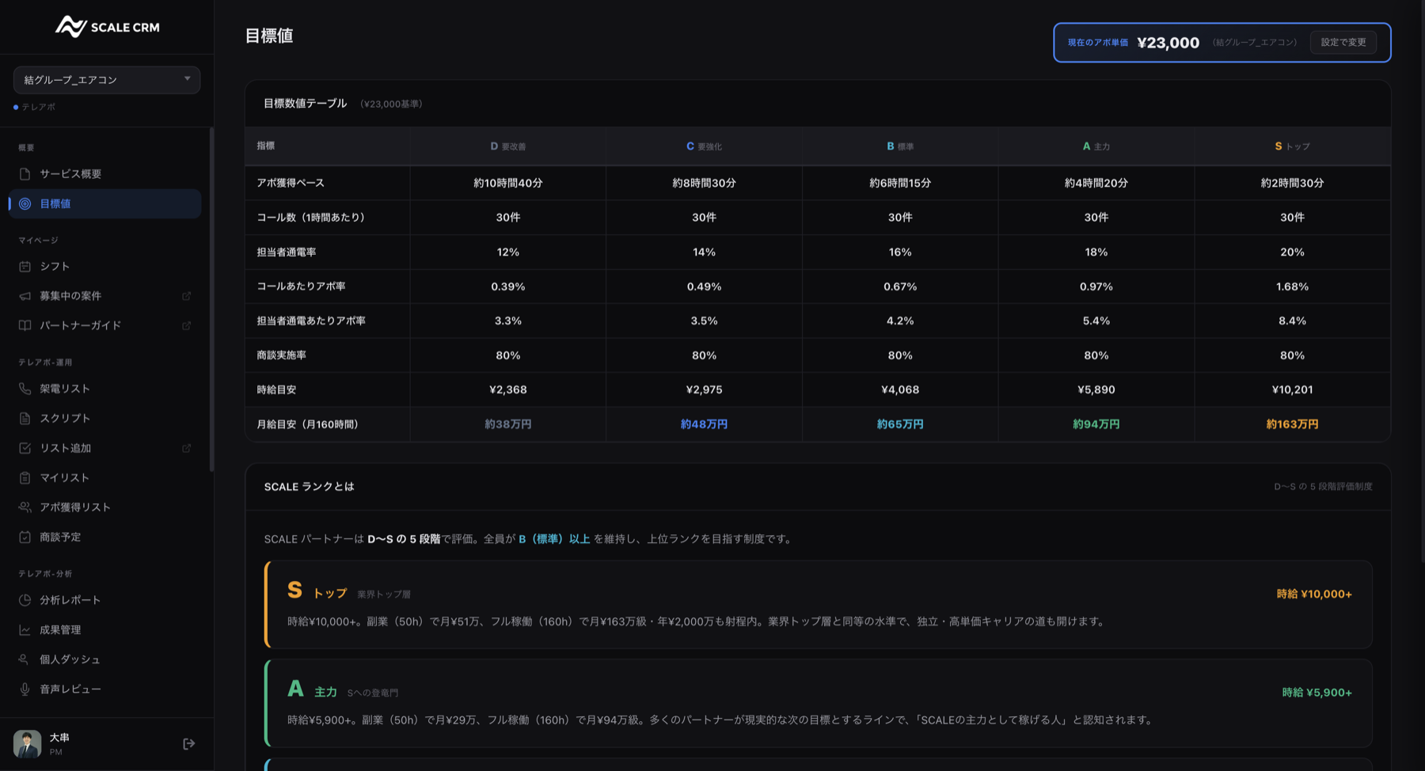Click the S トップ column header
The width and height of the screenshot is (1425, 771).
1292,146
